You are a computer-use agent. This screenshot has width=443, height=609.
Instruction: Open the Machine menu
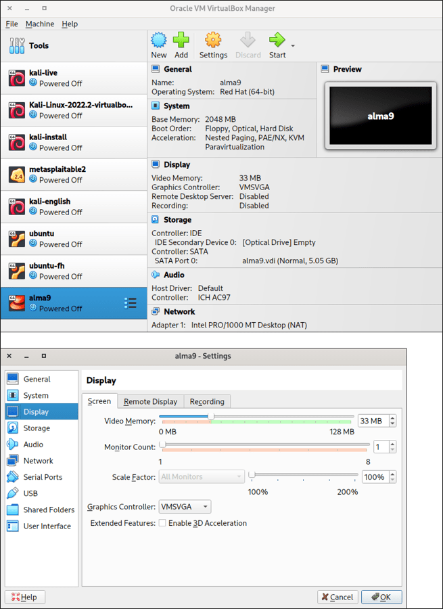tap(40, 24)
